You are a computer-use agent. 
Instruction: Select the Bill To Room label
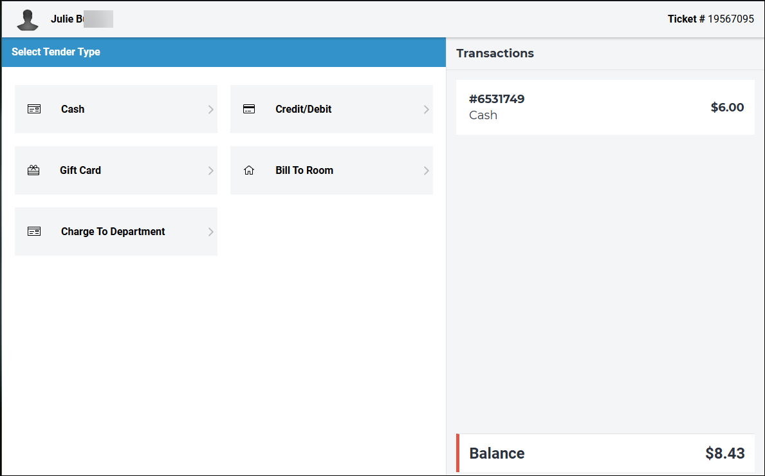coord(304,170)
